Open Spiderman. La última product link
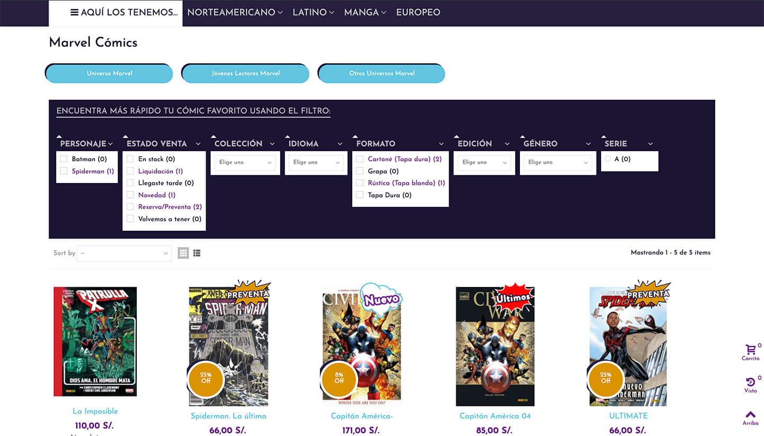Image resolution: width=764 pixels, height=436 pixels. pyautogui.click(x=229, y=416)
